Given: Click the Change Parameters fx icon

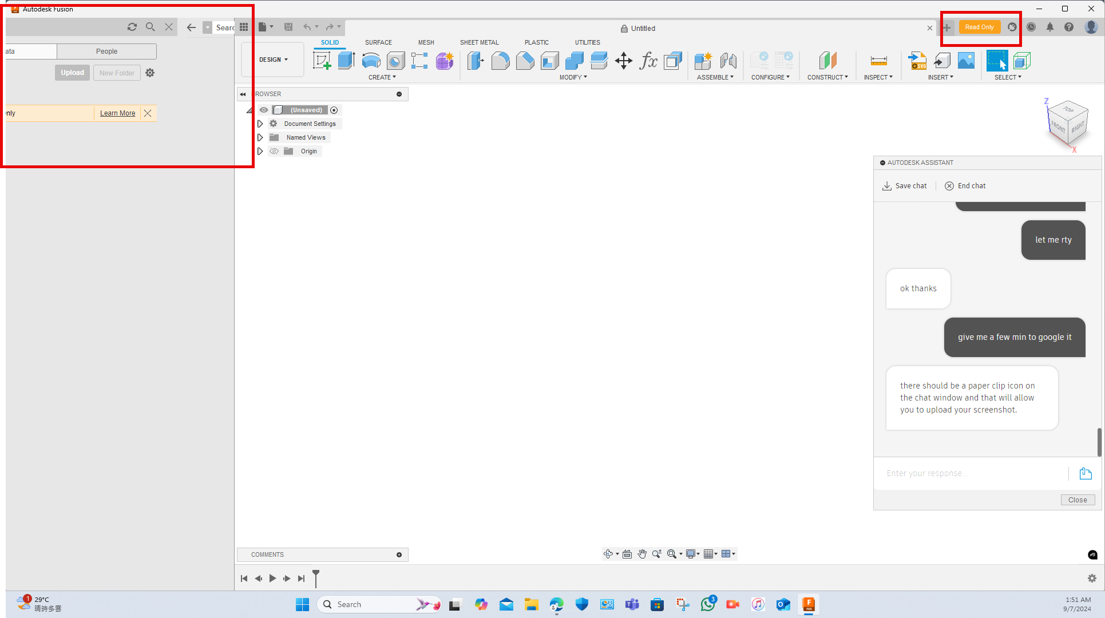Looking at the screenshot, I should coord(648,61).
